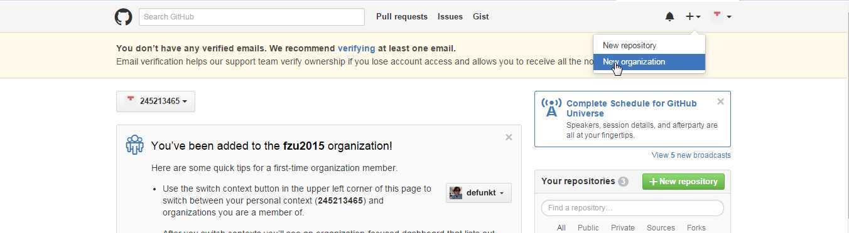
Task: Click the fzu2015 organization name
Action: pyautogui.click(x=304, y=146)
